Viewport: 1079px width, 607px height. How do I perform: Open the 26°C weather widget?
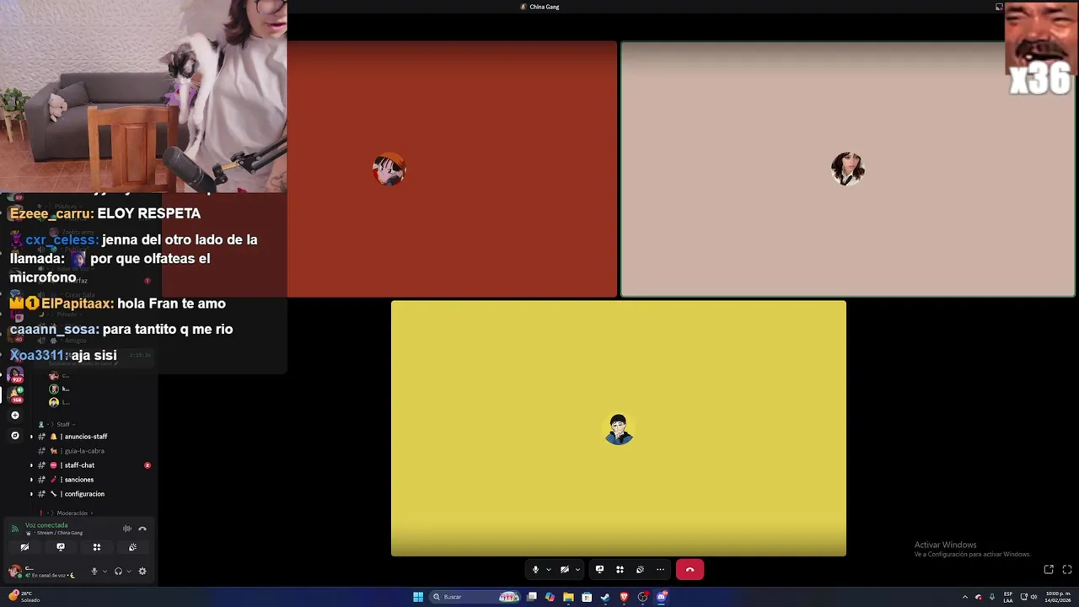(25, 596)
